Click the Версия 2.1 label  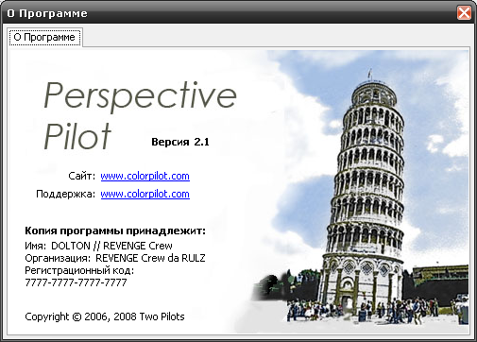pos(180,142)
